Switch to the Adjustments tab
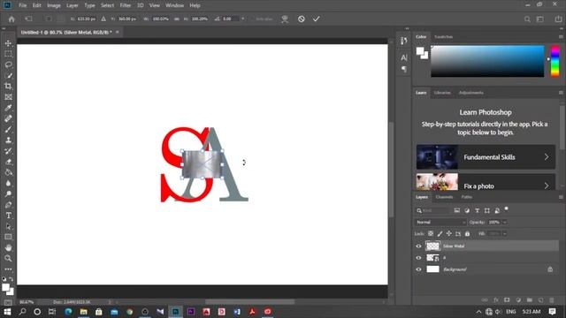This screenshot has width=566, height=318. pos(470,93)
